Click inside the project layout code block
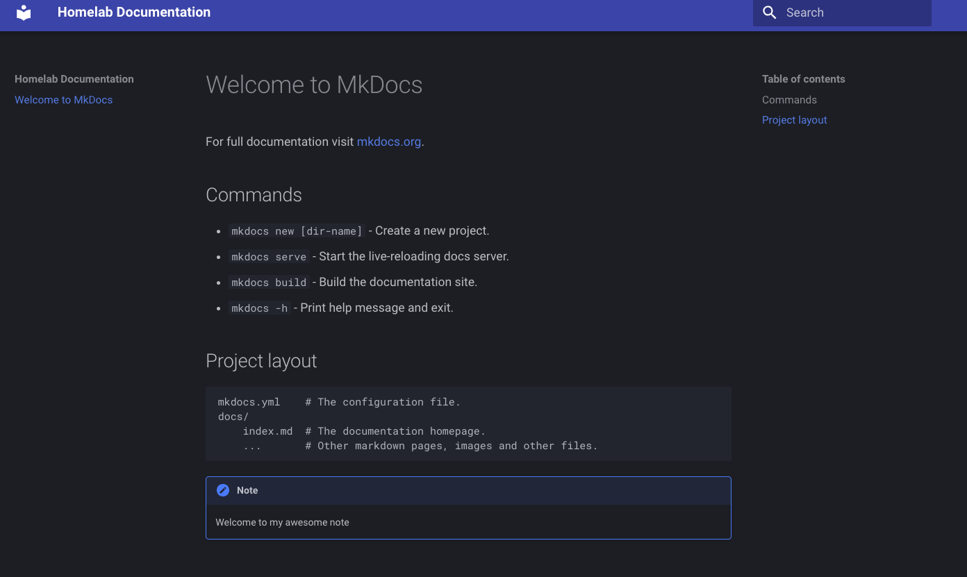This screenshot has height=577, width=967. 468,424
